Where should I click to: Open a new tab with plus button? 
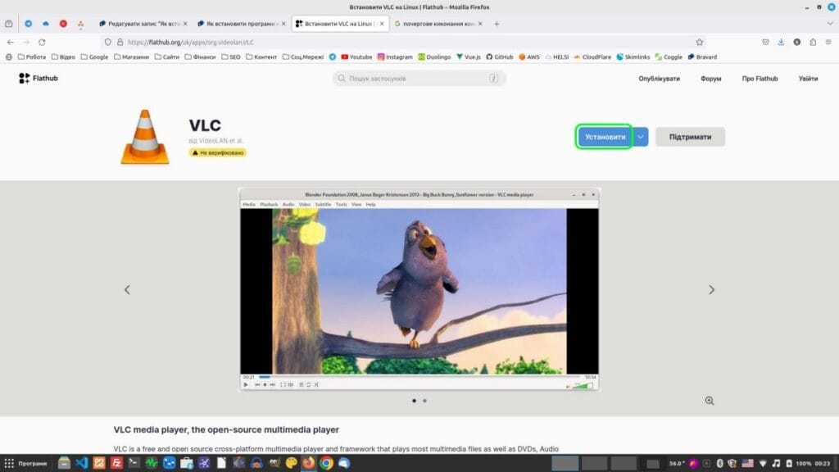(497, 24)
